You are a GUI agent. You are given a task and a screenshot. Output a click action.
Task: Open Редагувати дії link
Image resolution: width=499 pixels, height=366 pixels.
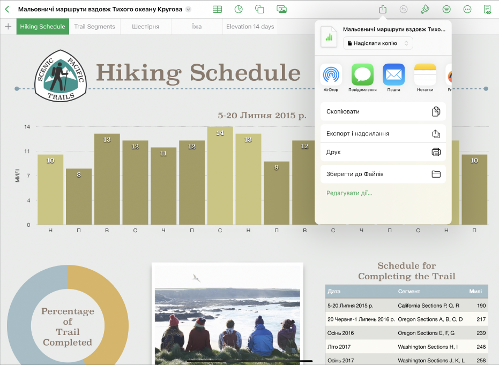349,193
